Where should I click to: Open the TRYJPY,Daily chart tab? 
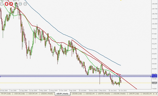6,94
